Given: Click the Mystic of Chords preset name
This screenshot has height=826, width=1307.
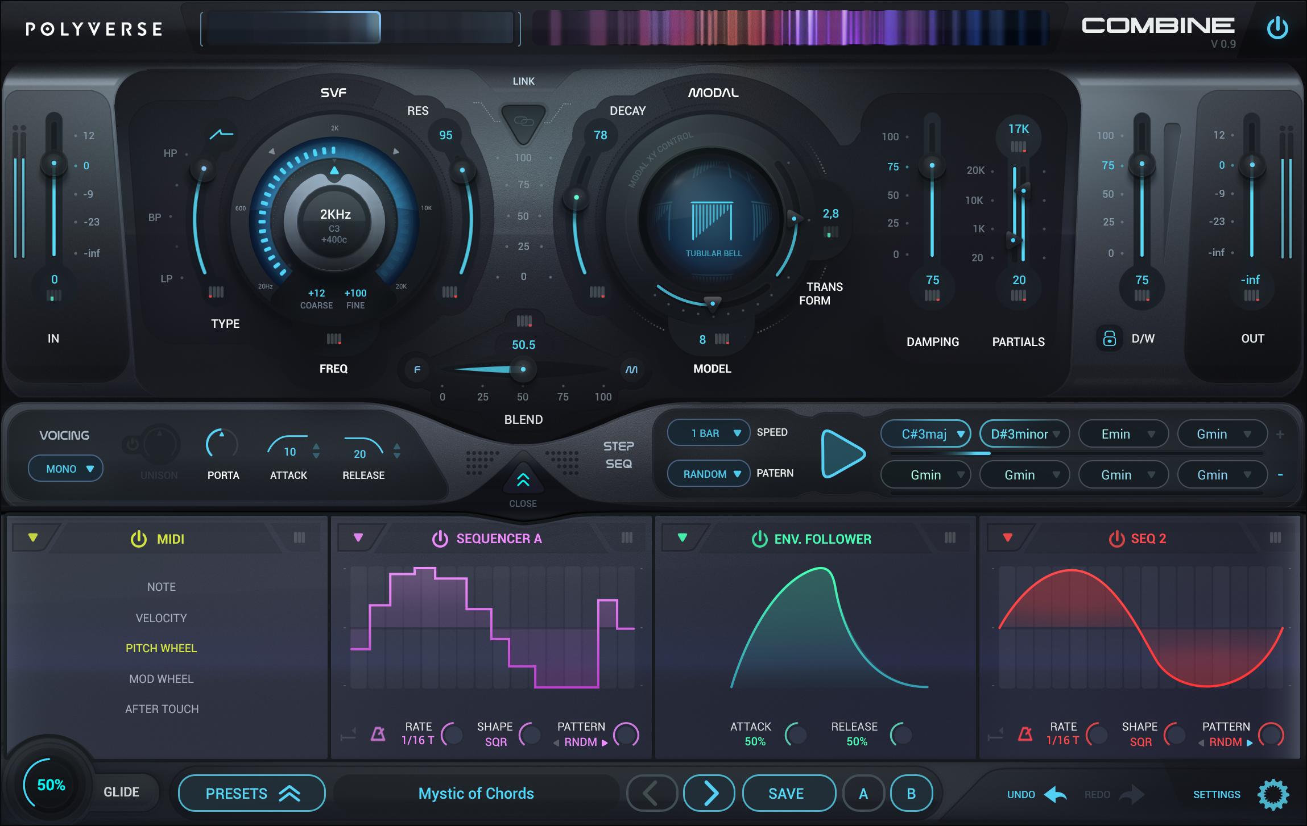Looking at the screenshot, I should [x=476, y=793].
